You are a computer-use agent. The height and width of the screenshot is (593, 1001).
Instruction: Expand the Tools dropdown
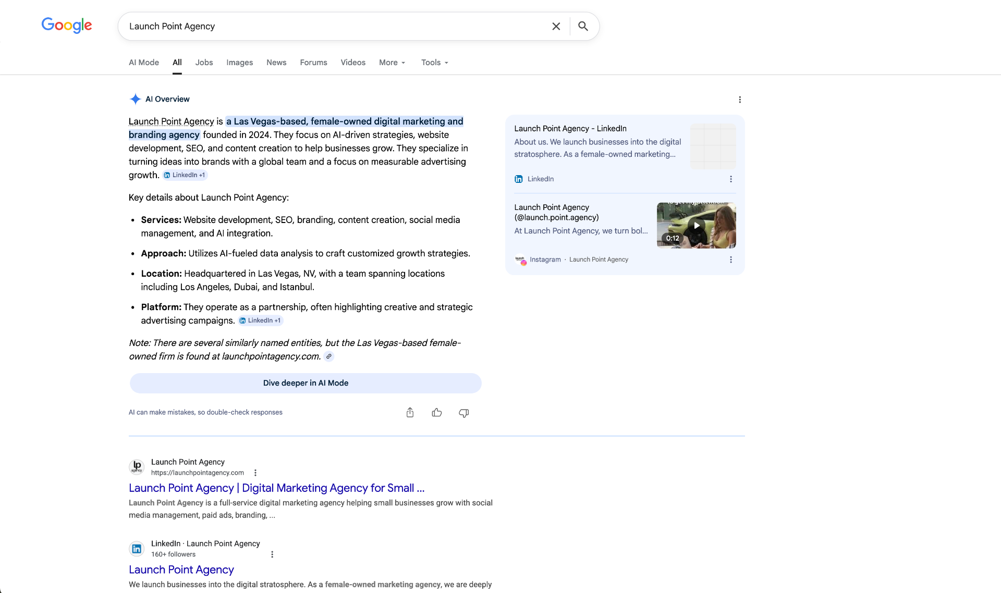[x=435, y=63]
